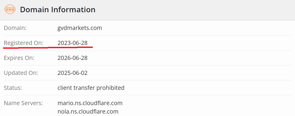Click the gvdmarkets.com domain value
This screenshot has width=295, height=116.
pyautogui.click(x=79, y=28)
